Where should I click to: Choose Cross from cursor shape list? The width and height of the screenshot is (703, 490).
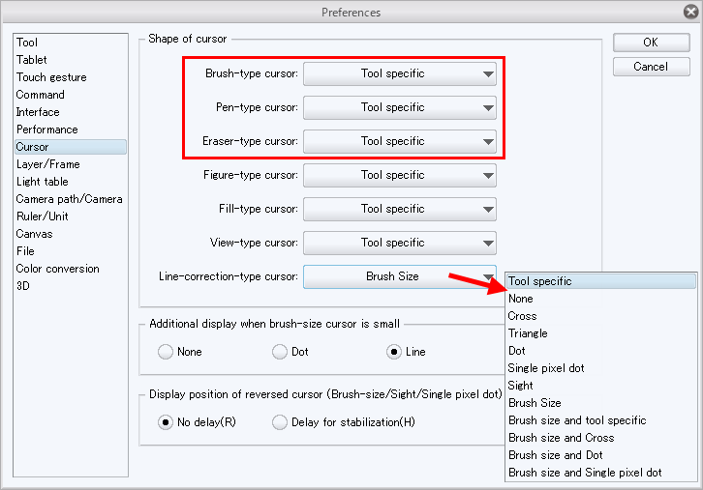click(x=601, y=316)
